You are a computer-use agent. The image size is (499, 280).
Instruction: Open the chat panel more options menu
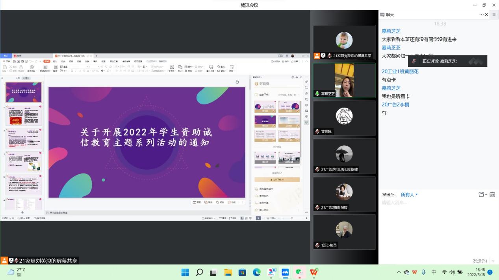pos(481,15)
